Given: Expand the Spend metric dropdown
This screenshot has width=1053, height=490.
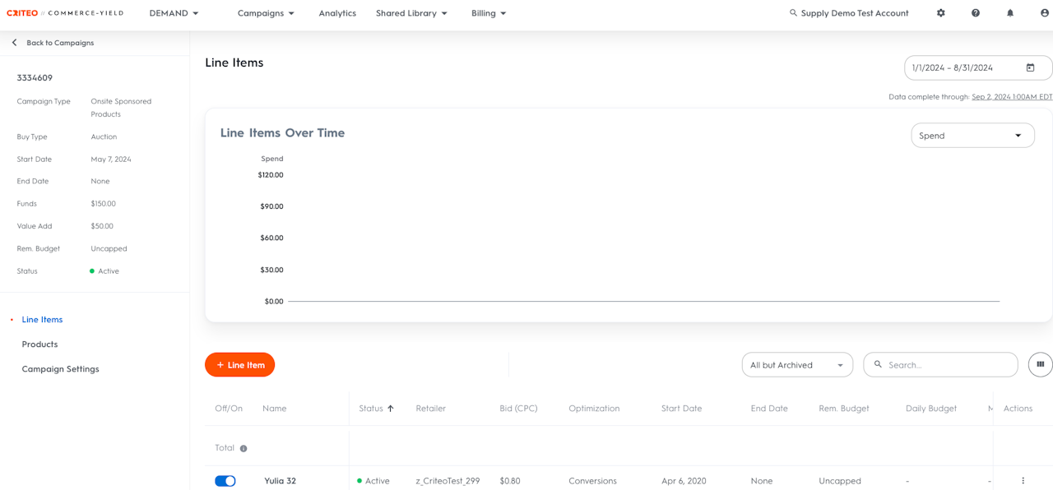Looking at the screenshot, I should 972,136.
